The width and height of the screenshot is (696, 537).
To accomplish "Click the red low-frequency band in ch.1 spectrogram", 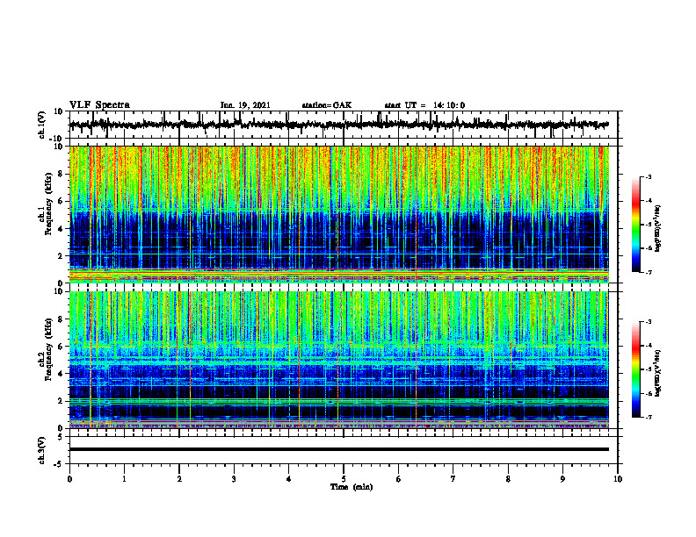I will click(338, 275).
